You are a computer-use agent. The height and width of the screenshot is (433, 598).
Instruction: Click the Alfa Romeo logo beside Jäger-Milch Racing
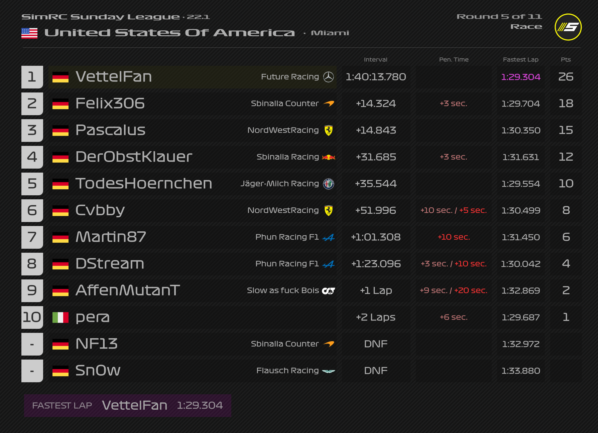(328, 184)
